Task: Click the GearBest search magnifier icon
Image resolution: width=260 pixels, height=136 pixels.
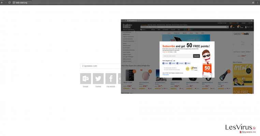Action: (x=227, y=27)
